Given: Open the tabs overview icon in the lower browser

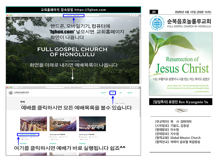Looking at the screenshot, I should (136, 87).
